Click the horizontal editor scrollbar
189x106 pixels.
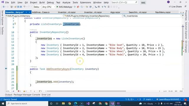click(86, 91)
